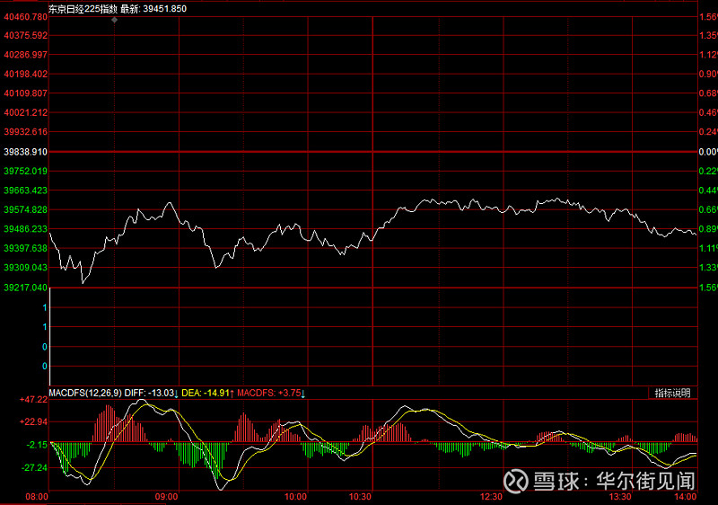The height and width of the screenshot is (505, 718).
Task: Click the 39752.019 price axis label
Action: coord(26,171)
